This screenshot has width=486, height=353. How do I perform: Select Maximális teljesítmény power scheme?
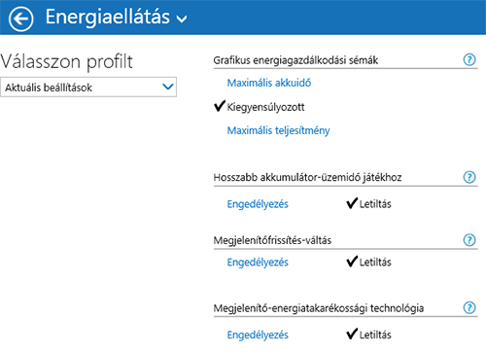click(x=278, y=130)
